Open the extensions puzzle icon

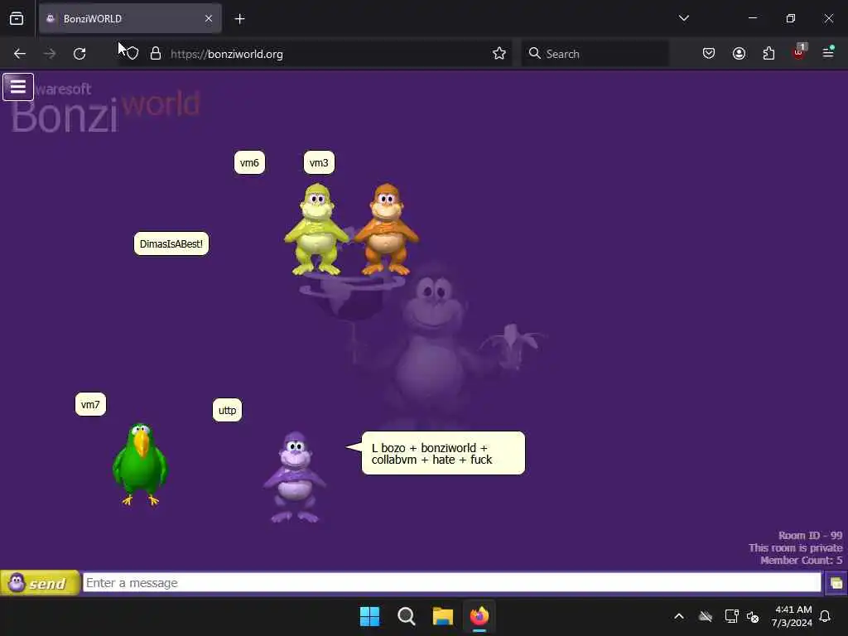click(x=768, y=54)
